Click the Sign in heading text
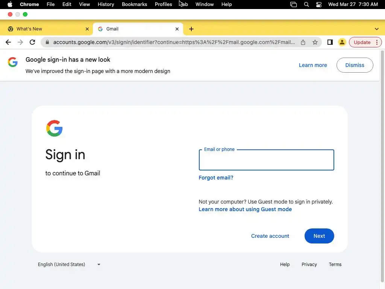The height and width of the screenshot is (289, 385). tap(65, 155)
